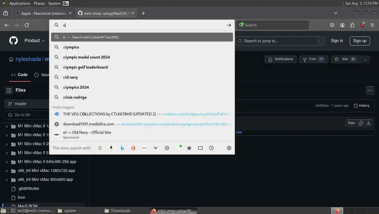Open the Extensions puzzle icon
The width and height of the screenshot is (379, 214).
coord(352,25)
